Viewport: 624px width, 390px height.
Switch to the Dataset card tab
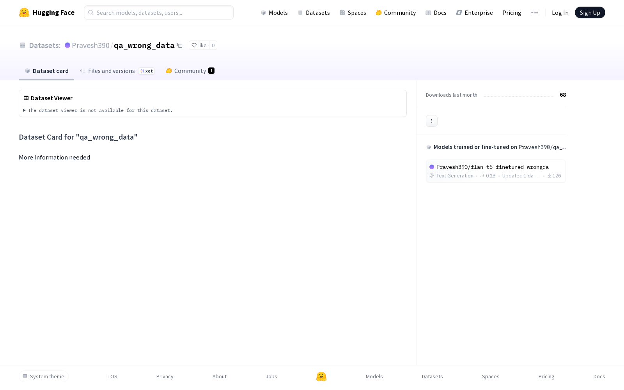(x=46, y=71)
